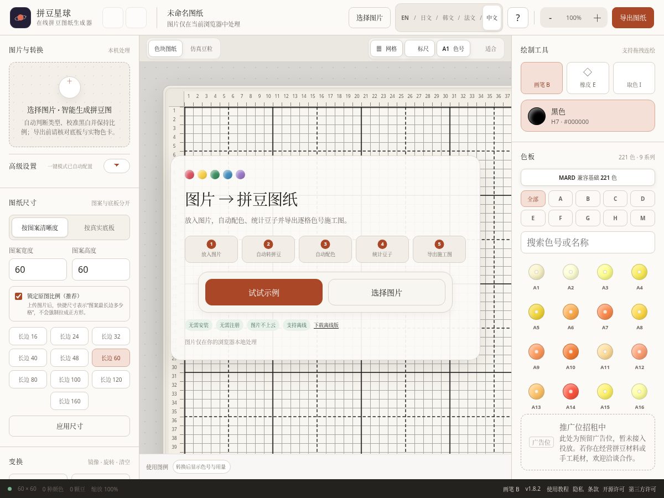Click the 图案宽度 input field

[x=38, y=269]
